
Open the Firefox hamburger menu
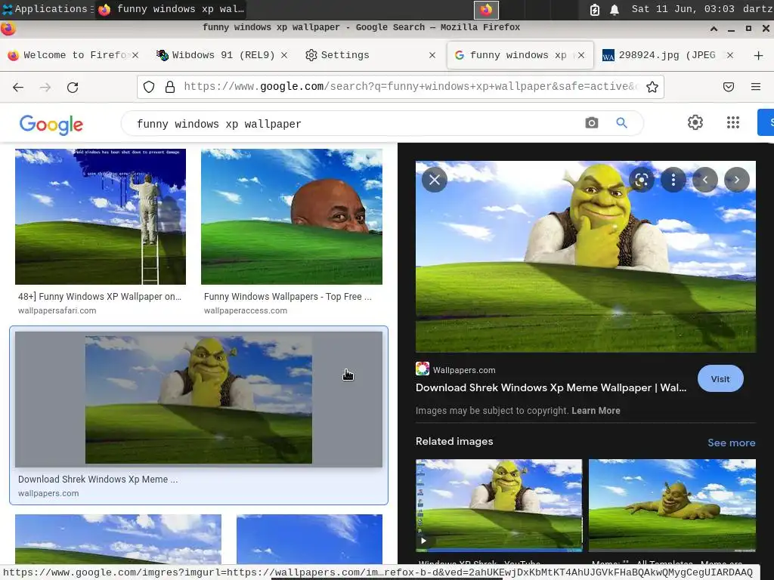[756, 88]
